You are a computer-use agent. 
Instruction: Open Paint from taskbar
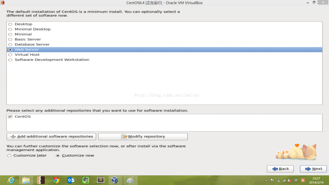(130, 180)
